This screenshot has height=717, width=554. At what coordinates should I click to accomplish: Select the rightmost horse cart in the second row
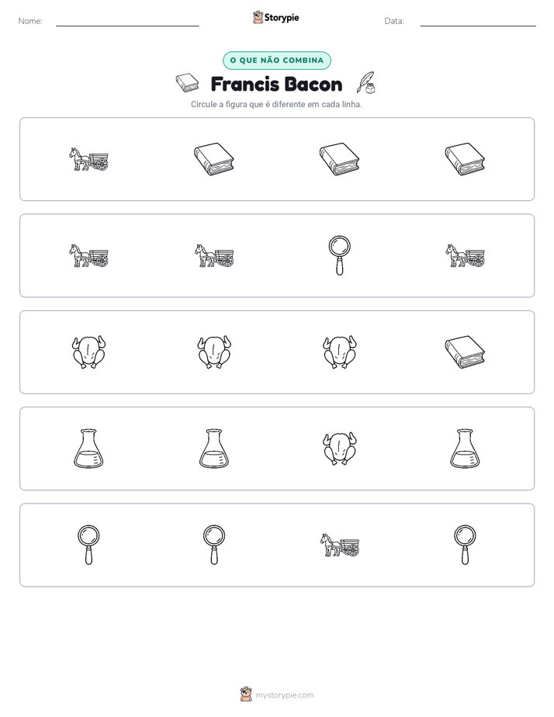(x=465, y=255)
